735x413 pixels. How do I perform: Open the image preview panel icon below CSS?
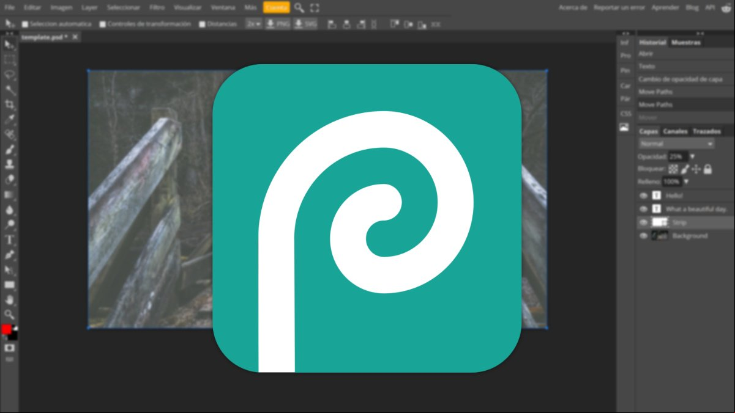coord(624,127)
